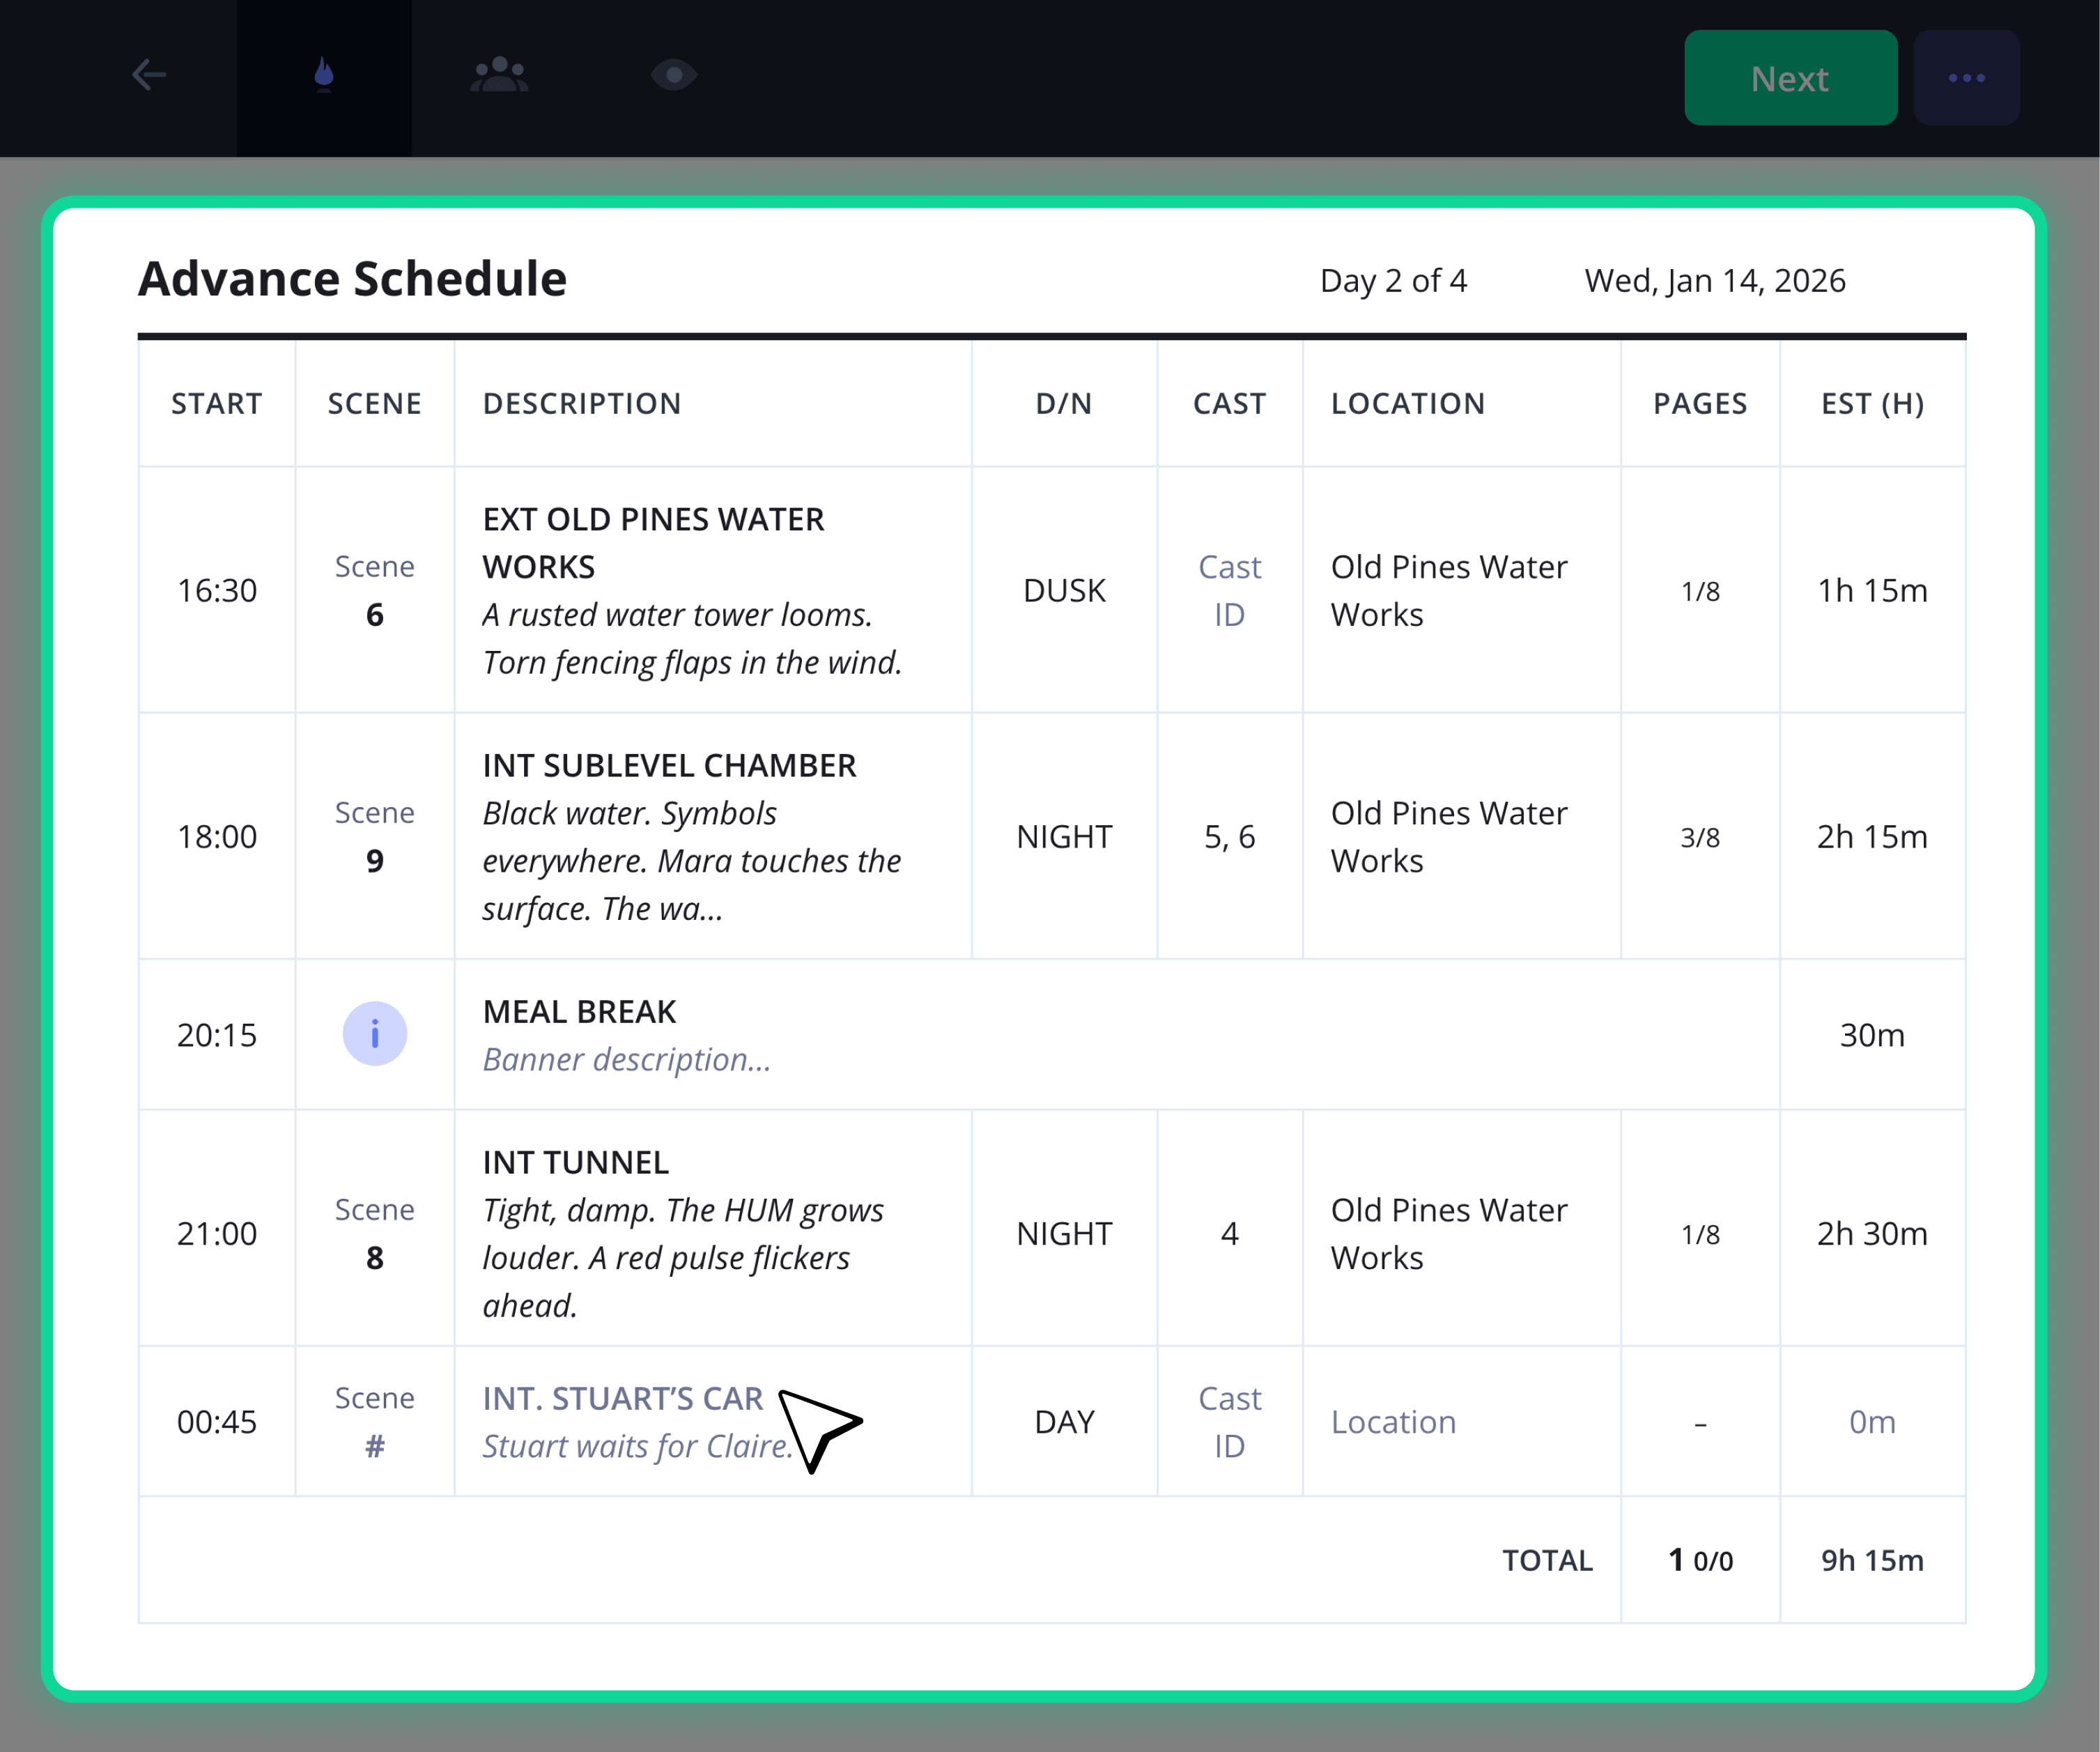Click the green Next button

(x=1790, y=78)
